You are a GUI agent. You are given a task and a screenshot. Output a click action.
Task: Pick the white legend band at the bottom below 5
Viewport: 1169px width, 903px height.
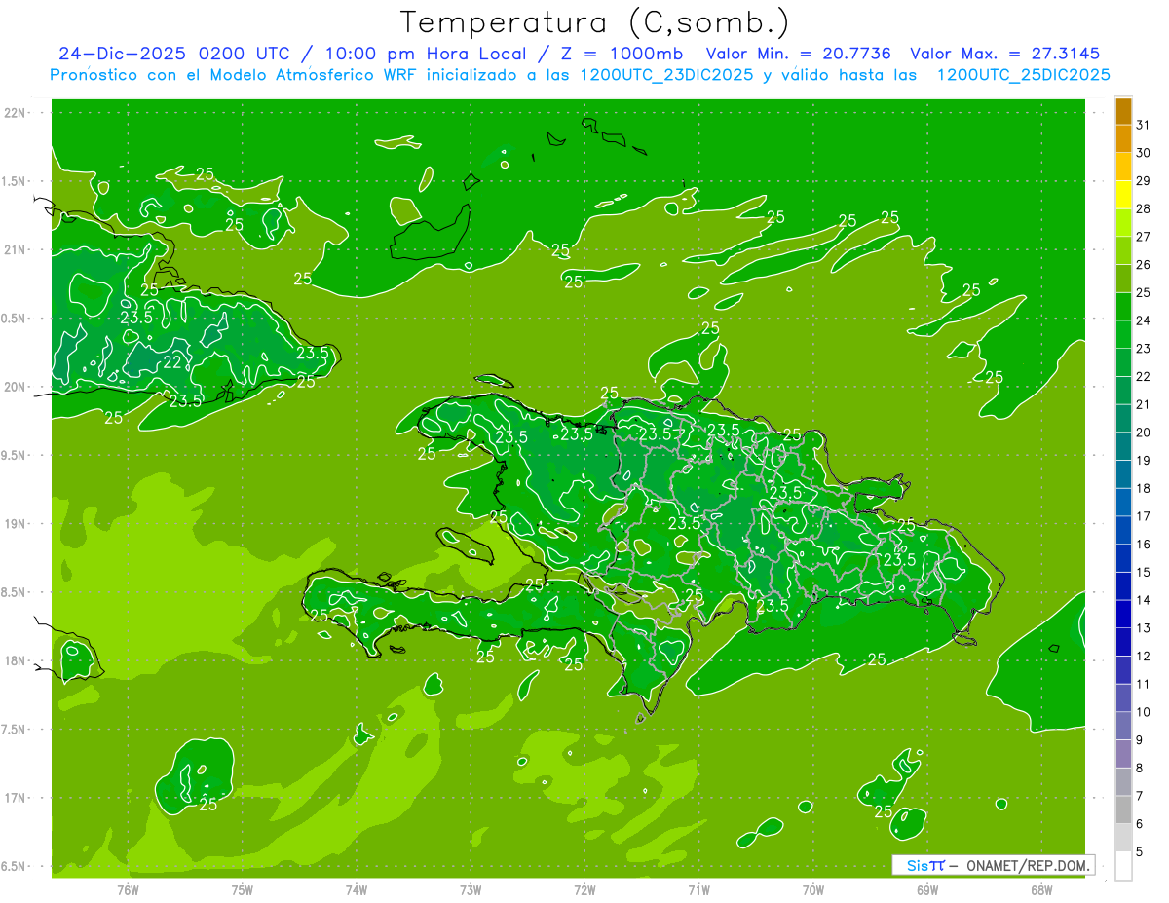1123,866
